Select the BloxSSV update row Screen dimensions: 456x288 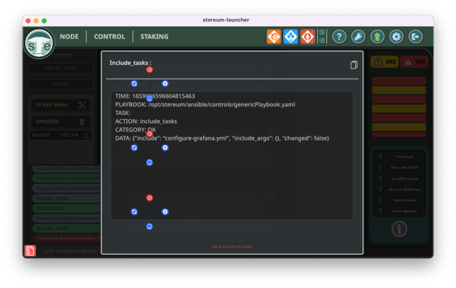(x=61, y=135)
